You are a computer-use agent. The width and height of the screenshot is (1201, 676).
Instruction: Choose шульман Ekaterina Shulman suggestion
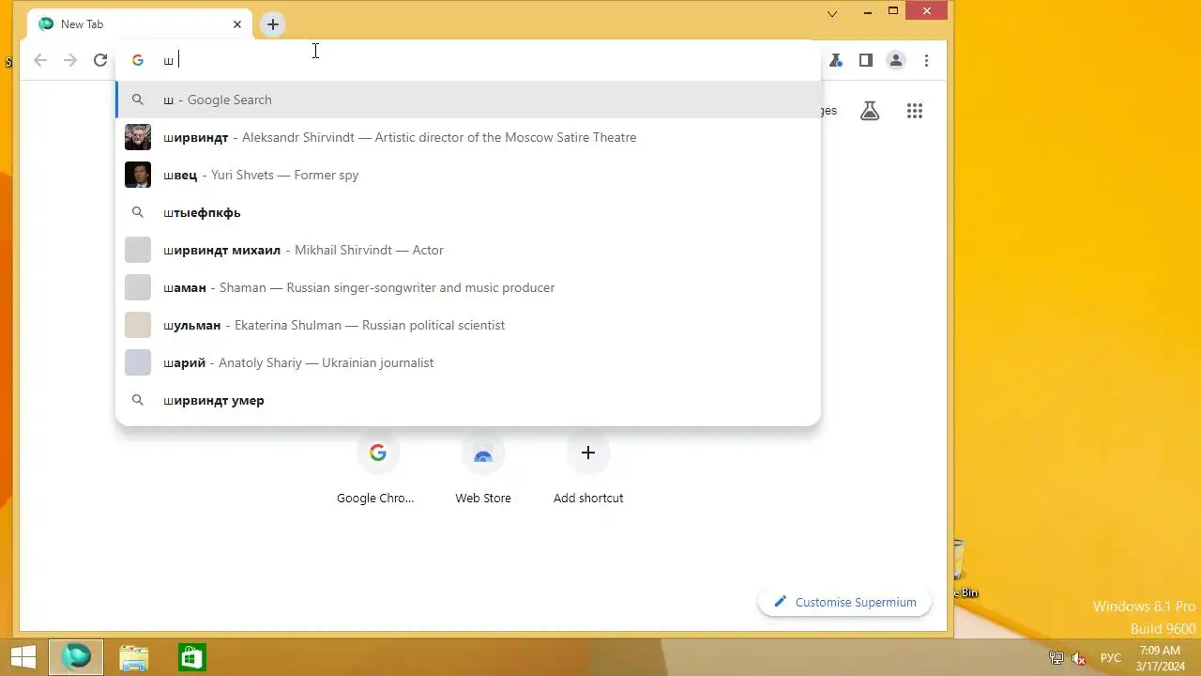468,325
